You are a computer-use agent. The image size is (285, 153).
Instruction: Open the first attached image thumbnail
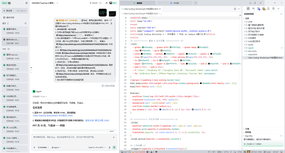[103, 12]
